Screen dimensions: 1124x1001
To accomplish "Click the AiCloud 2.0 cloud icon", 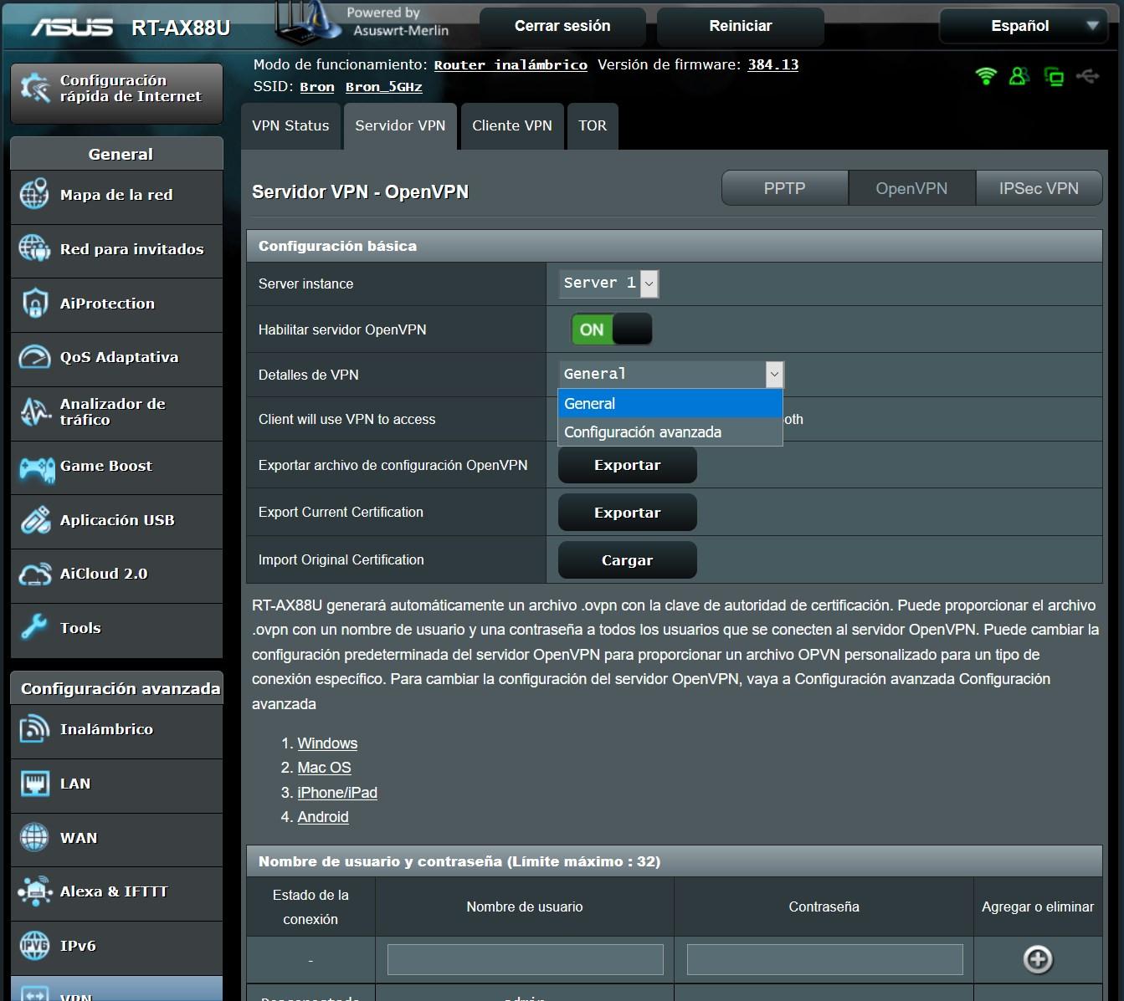I will [34, 574].
